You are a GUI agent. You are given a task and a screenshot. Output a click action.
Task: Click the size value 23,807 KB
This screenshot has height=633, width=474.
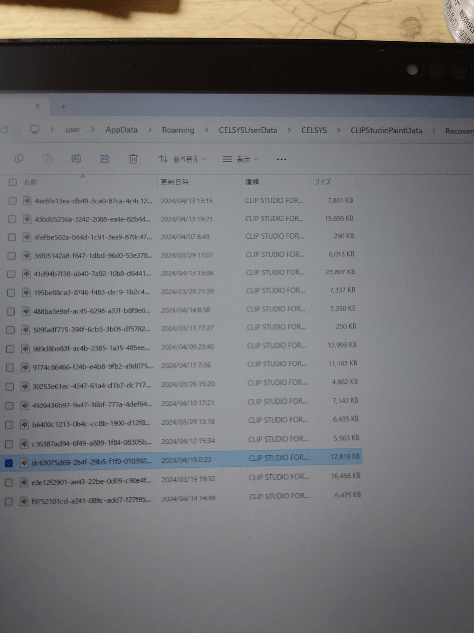point(340,272)
